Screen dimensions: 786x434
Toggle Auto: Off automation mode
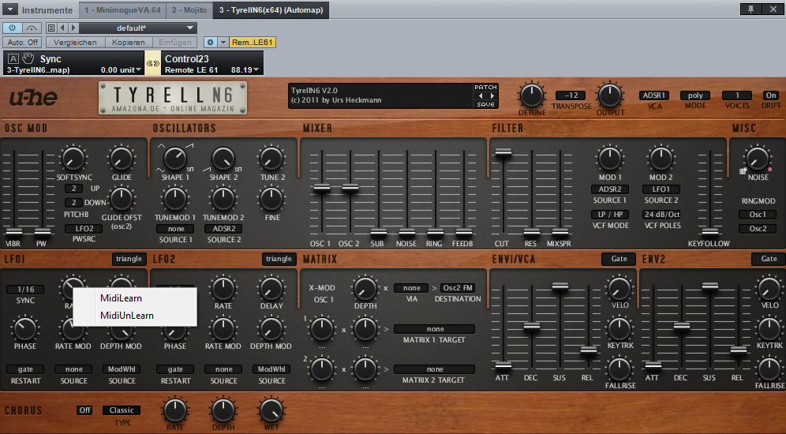[23, 43]
